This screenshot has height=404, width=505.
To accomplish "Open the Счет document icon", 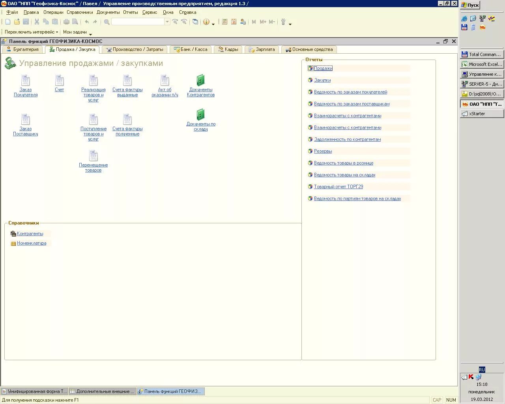I will pyautogui.click(x=59, y=80).
